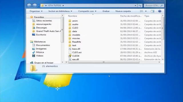This screenshot has width=183, height=102.
Task: Select the CLEO folder icon
Action: pos(70,28)
